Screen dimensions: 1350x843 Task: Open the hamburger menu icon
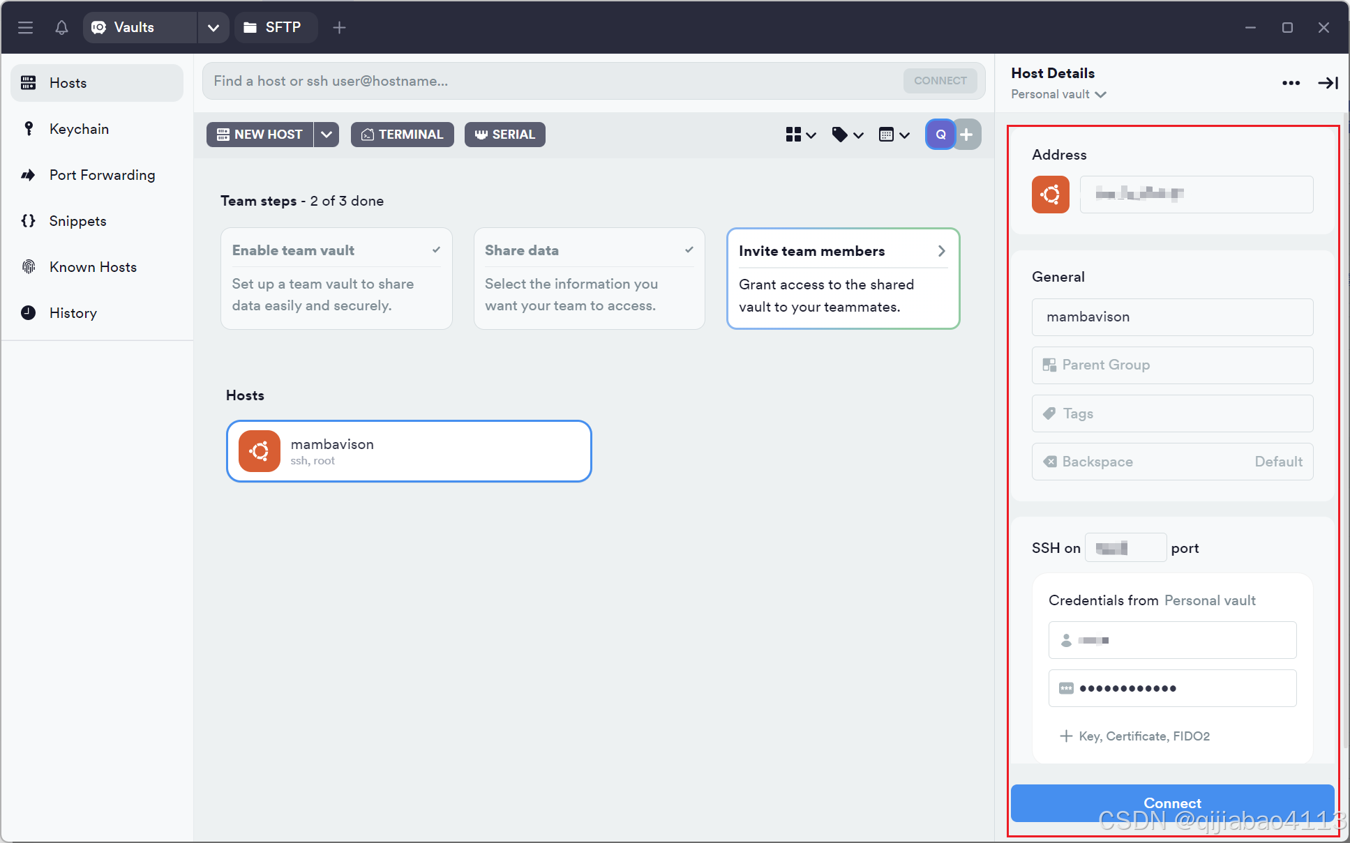point(26,27)
